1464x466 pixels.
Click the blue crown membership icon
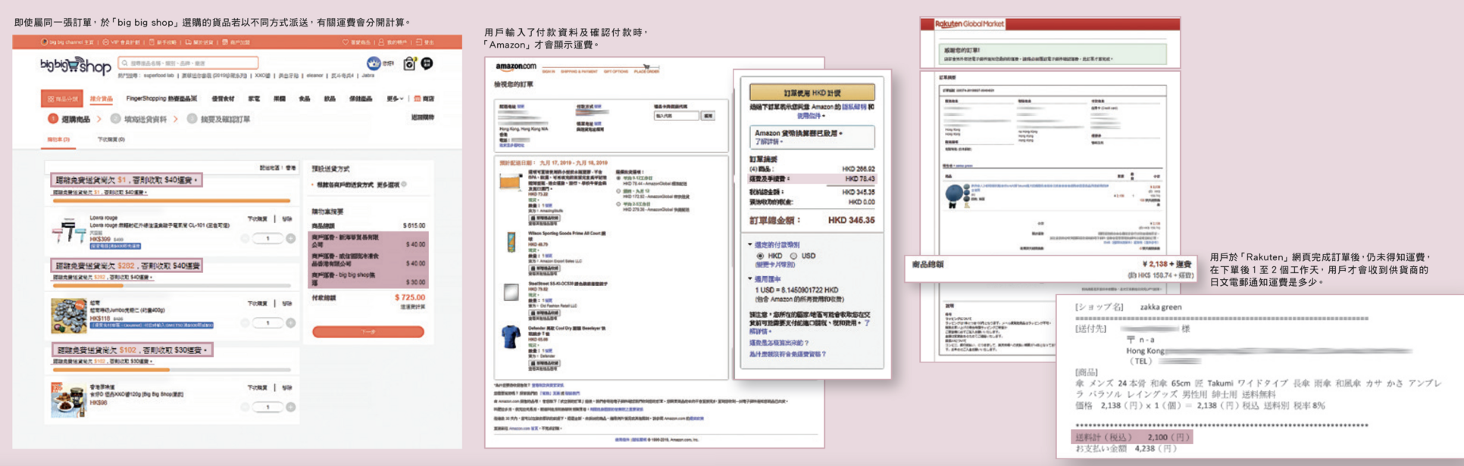(374, 64)
